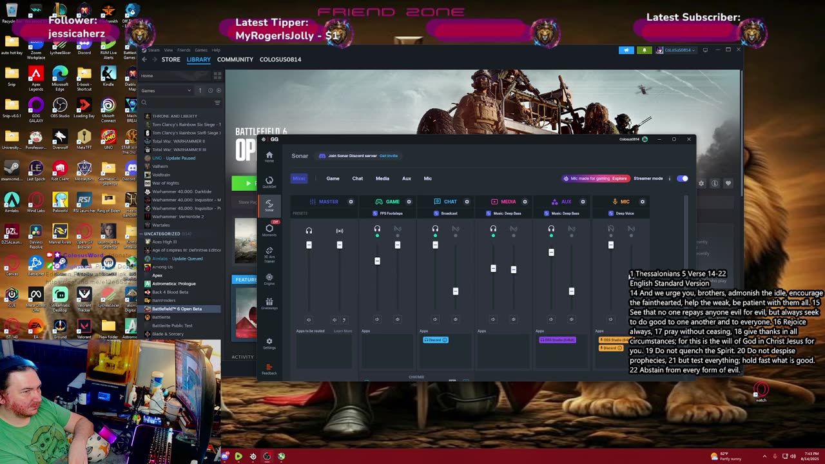Open Steam Games category dropdown
Image resolution: width=825 pixels, height=464 pixels.
click(x=166, y=90)
